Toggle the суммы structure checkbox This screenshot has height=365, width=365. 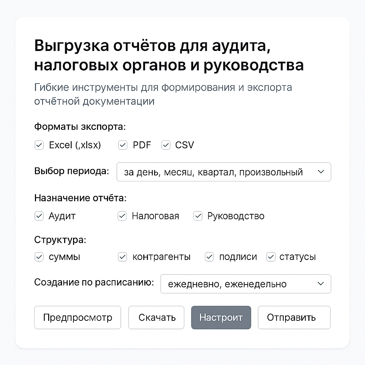(39, 257)
